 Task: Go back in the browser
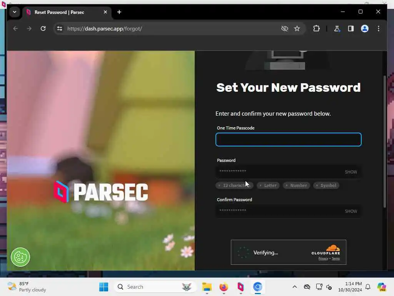click(x=15, y=29)
